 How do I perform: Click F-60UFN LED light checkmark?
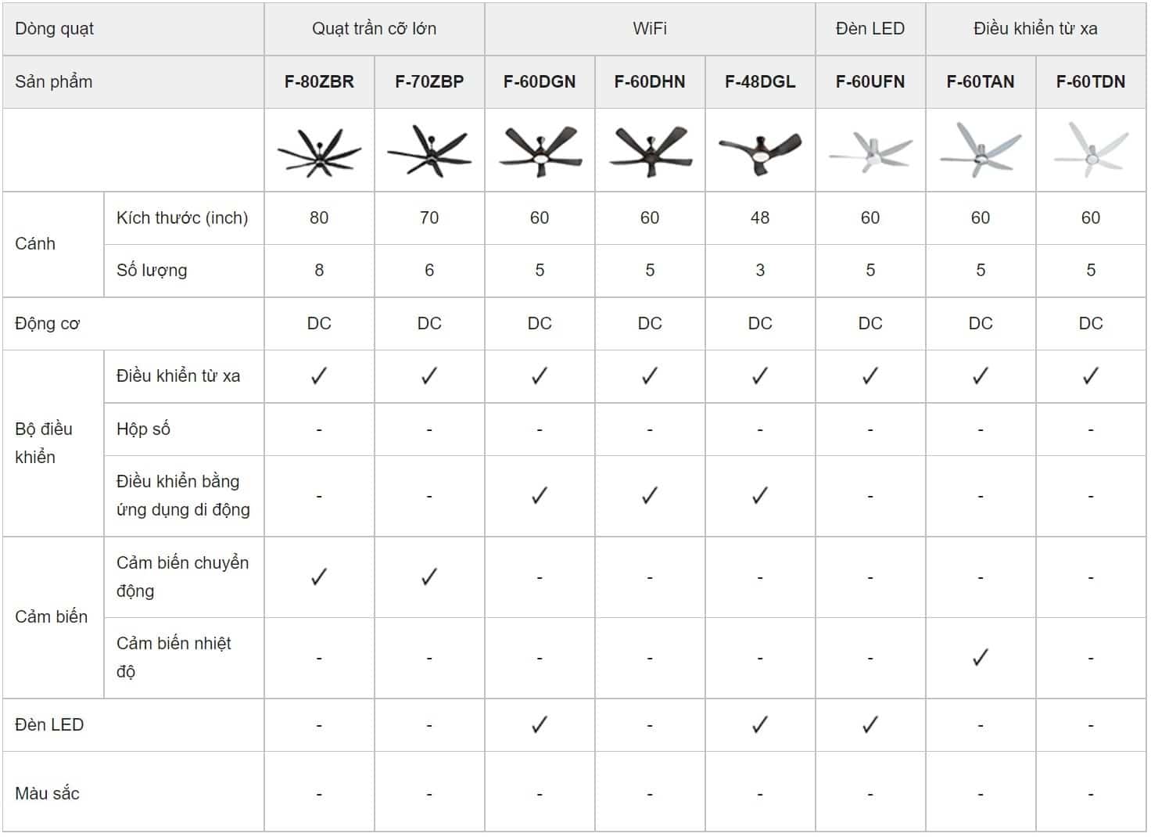point(870,725)
